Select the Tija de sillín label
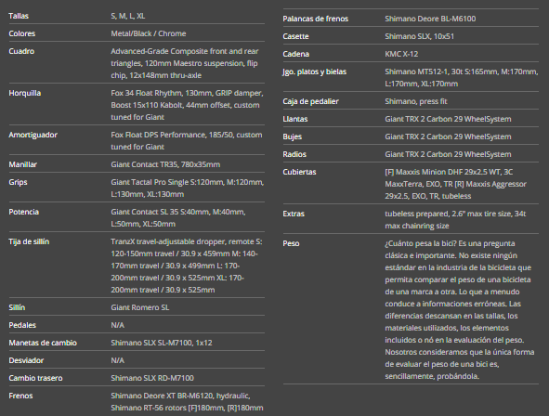 coord(29,241)
